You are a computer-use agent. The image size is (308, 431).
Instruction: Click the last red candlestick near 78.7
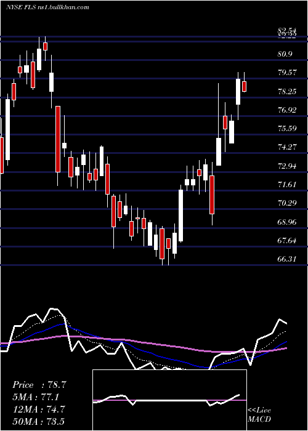click(x=244, y=87)
